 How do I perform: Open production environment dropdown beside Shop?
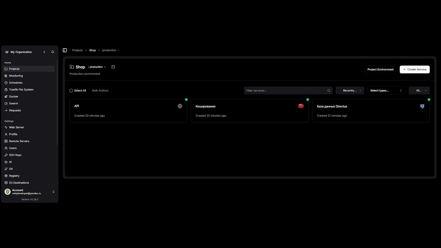tap(98, 67)
